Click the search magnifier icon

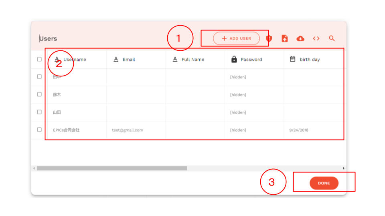pyautogui.click(x=332, y=38)
